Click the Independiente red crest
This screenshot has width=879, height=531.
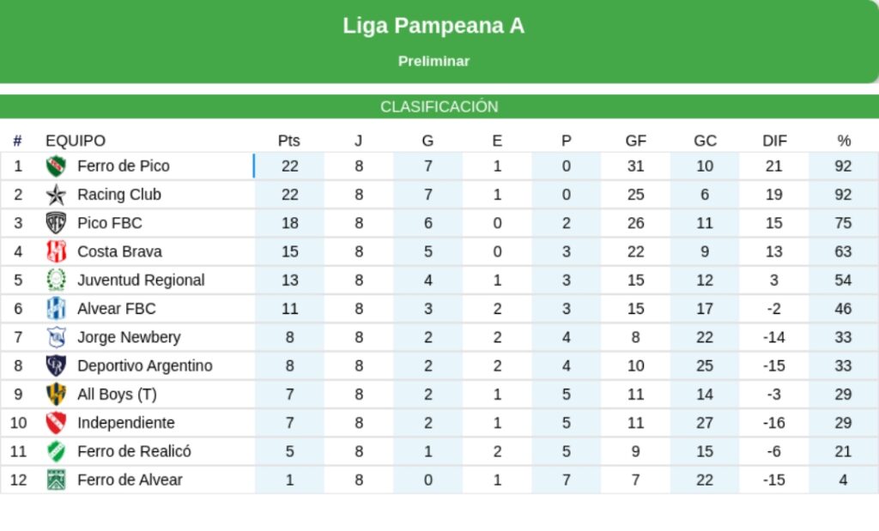[56, 423]
